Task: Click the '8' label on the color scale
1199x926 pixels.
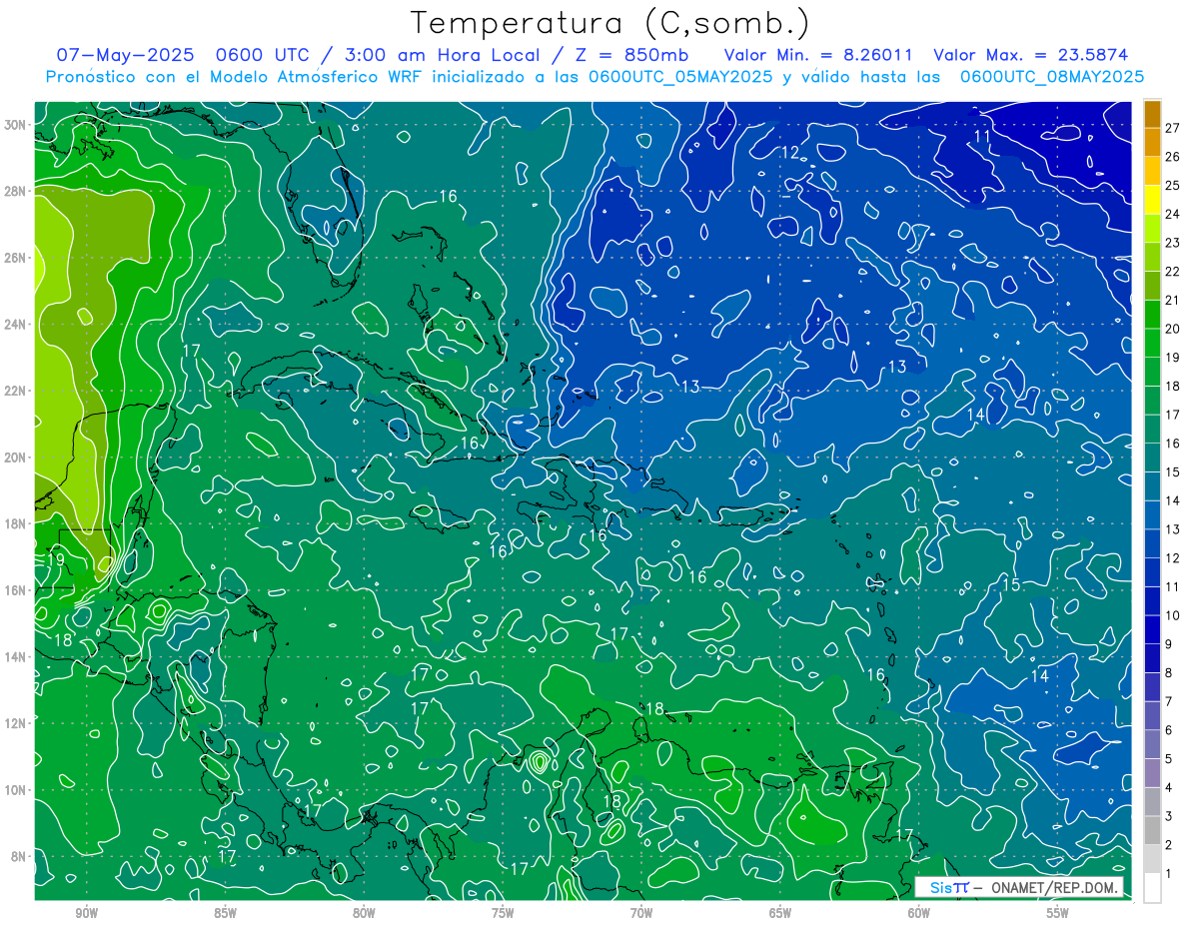Action: pos(1169,673)
